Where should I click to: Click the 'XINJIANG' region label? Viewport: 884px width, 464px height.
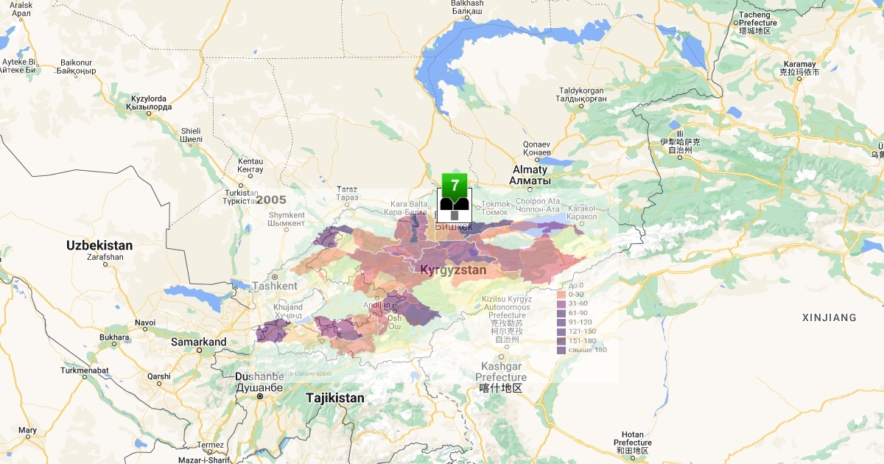point(829,317)
